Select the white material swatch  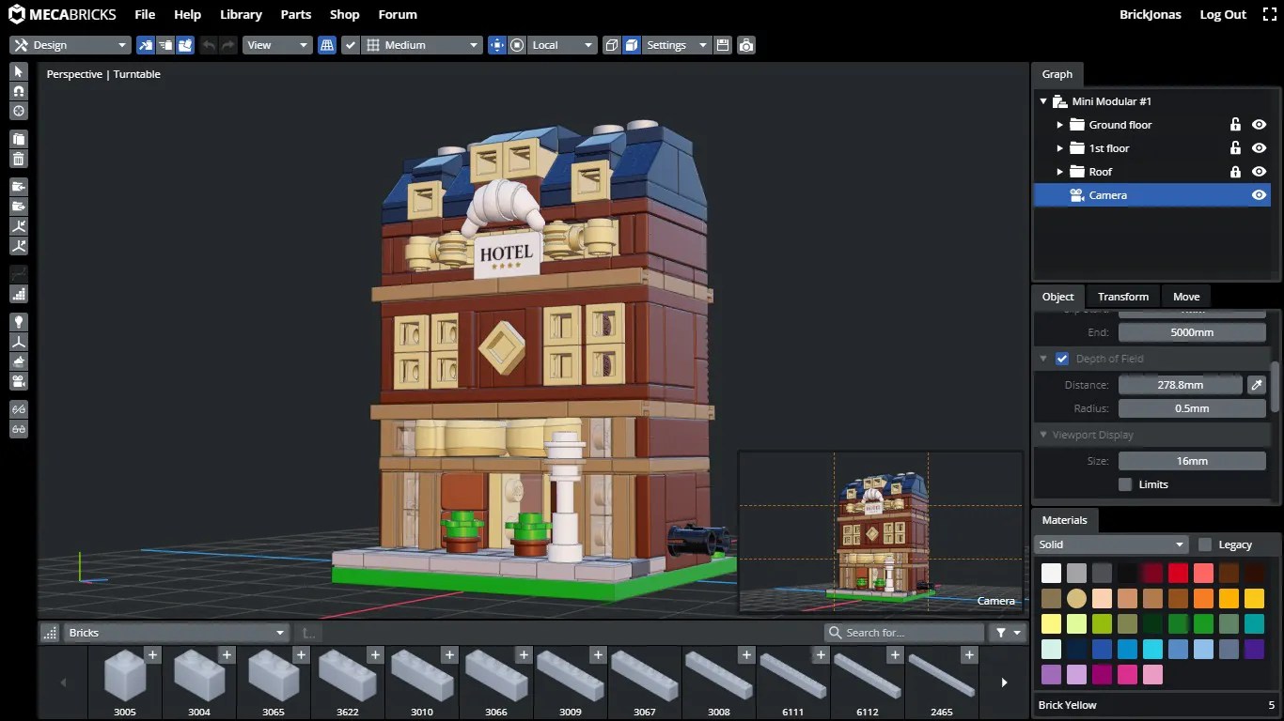pyautogui.click(x=1051, y=573)
